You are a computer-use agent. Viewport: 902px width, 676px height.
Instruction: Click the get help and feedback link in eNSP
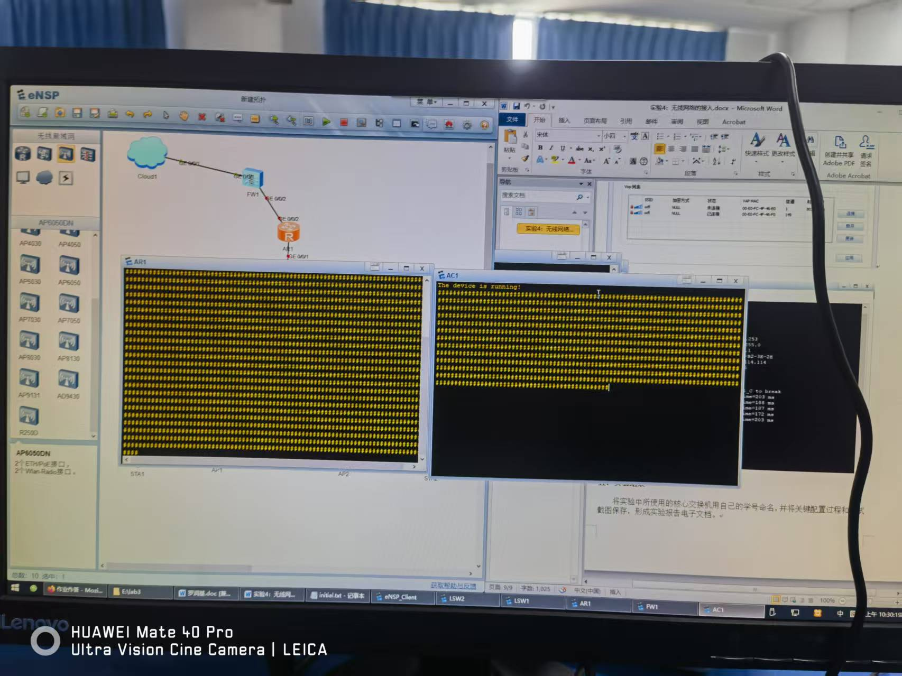pyautogui.click(x=453, y=586)
